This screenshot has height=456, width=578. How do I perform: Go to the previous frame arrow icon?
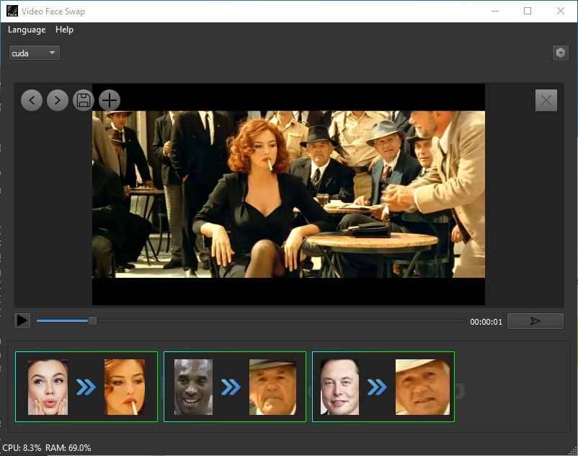point(32,100)
